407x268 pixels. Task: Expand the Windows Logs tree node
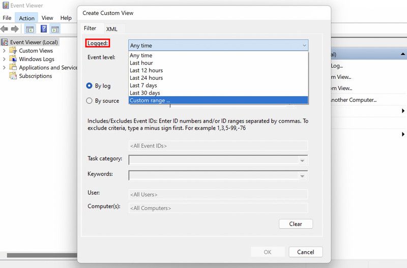pyautogui.click(x=5, y=59)
